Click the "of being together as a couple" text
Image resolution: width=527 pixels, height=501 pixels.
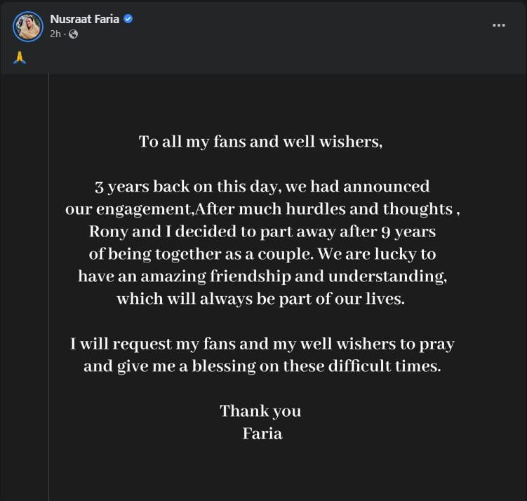pyautogui.click(x=201, y=255)
